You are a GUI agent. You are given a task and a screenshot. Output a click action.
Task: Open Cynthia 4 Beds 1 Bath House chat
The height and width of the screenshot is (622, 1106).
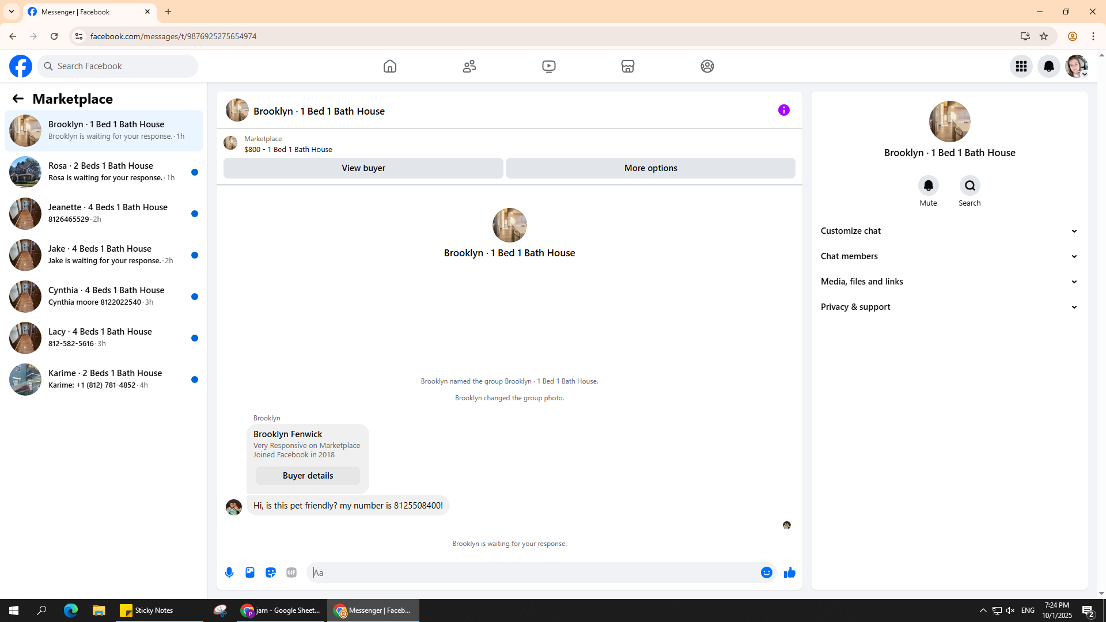click(104, 297)
